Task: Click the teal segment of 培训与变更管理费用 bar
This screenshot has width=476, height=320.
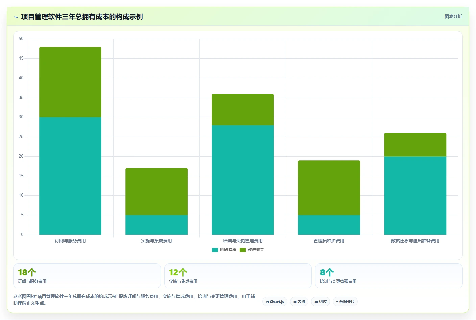Action: [x=243, y=180]
